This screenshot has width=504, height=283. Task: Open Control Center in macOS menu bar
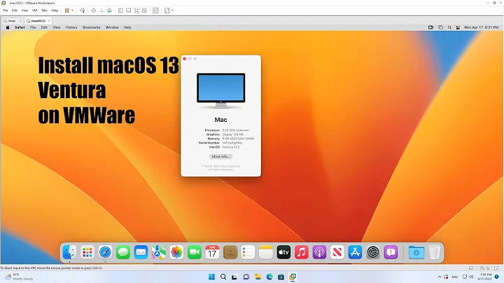[458, 27]
